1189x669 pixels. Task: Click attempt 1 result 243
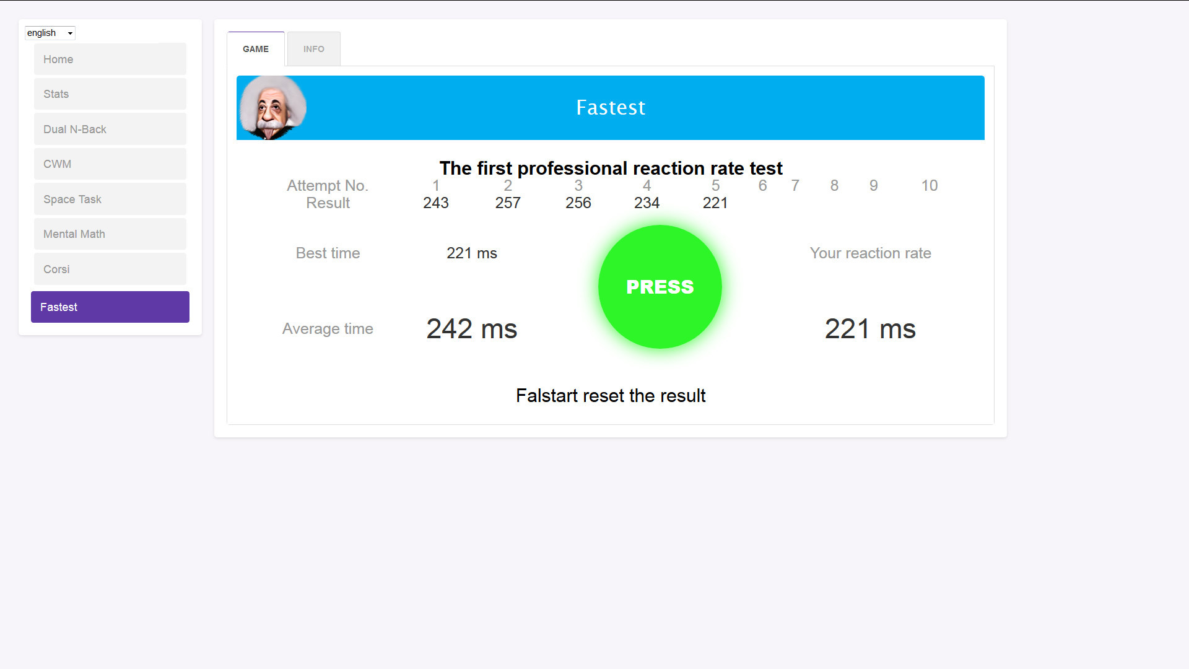(x=436, y=203)
